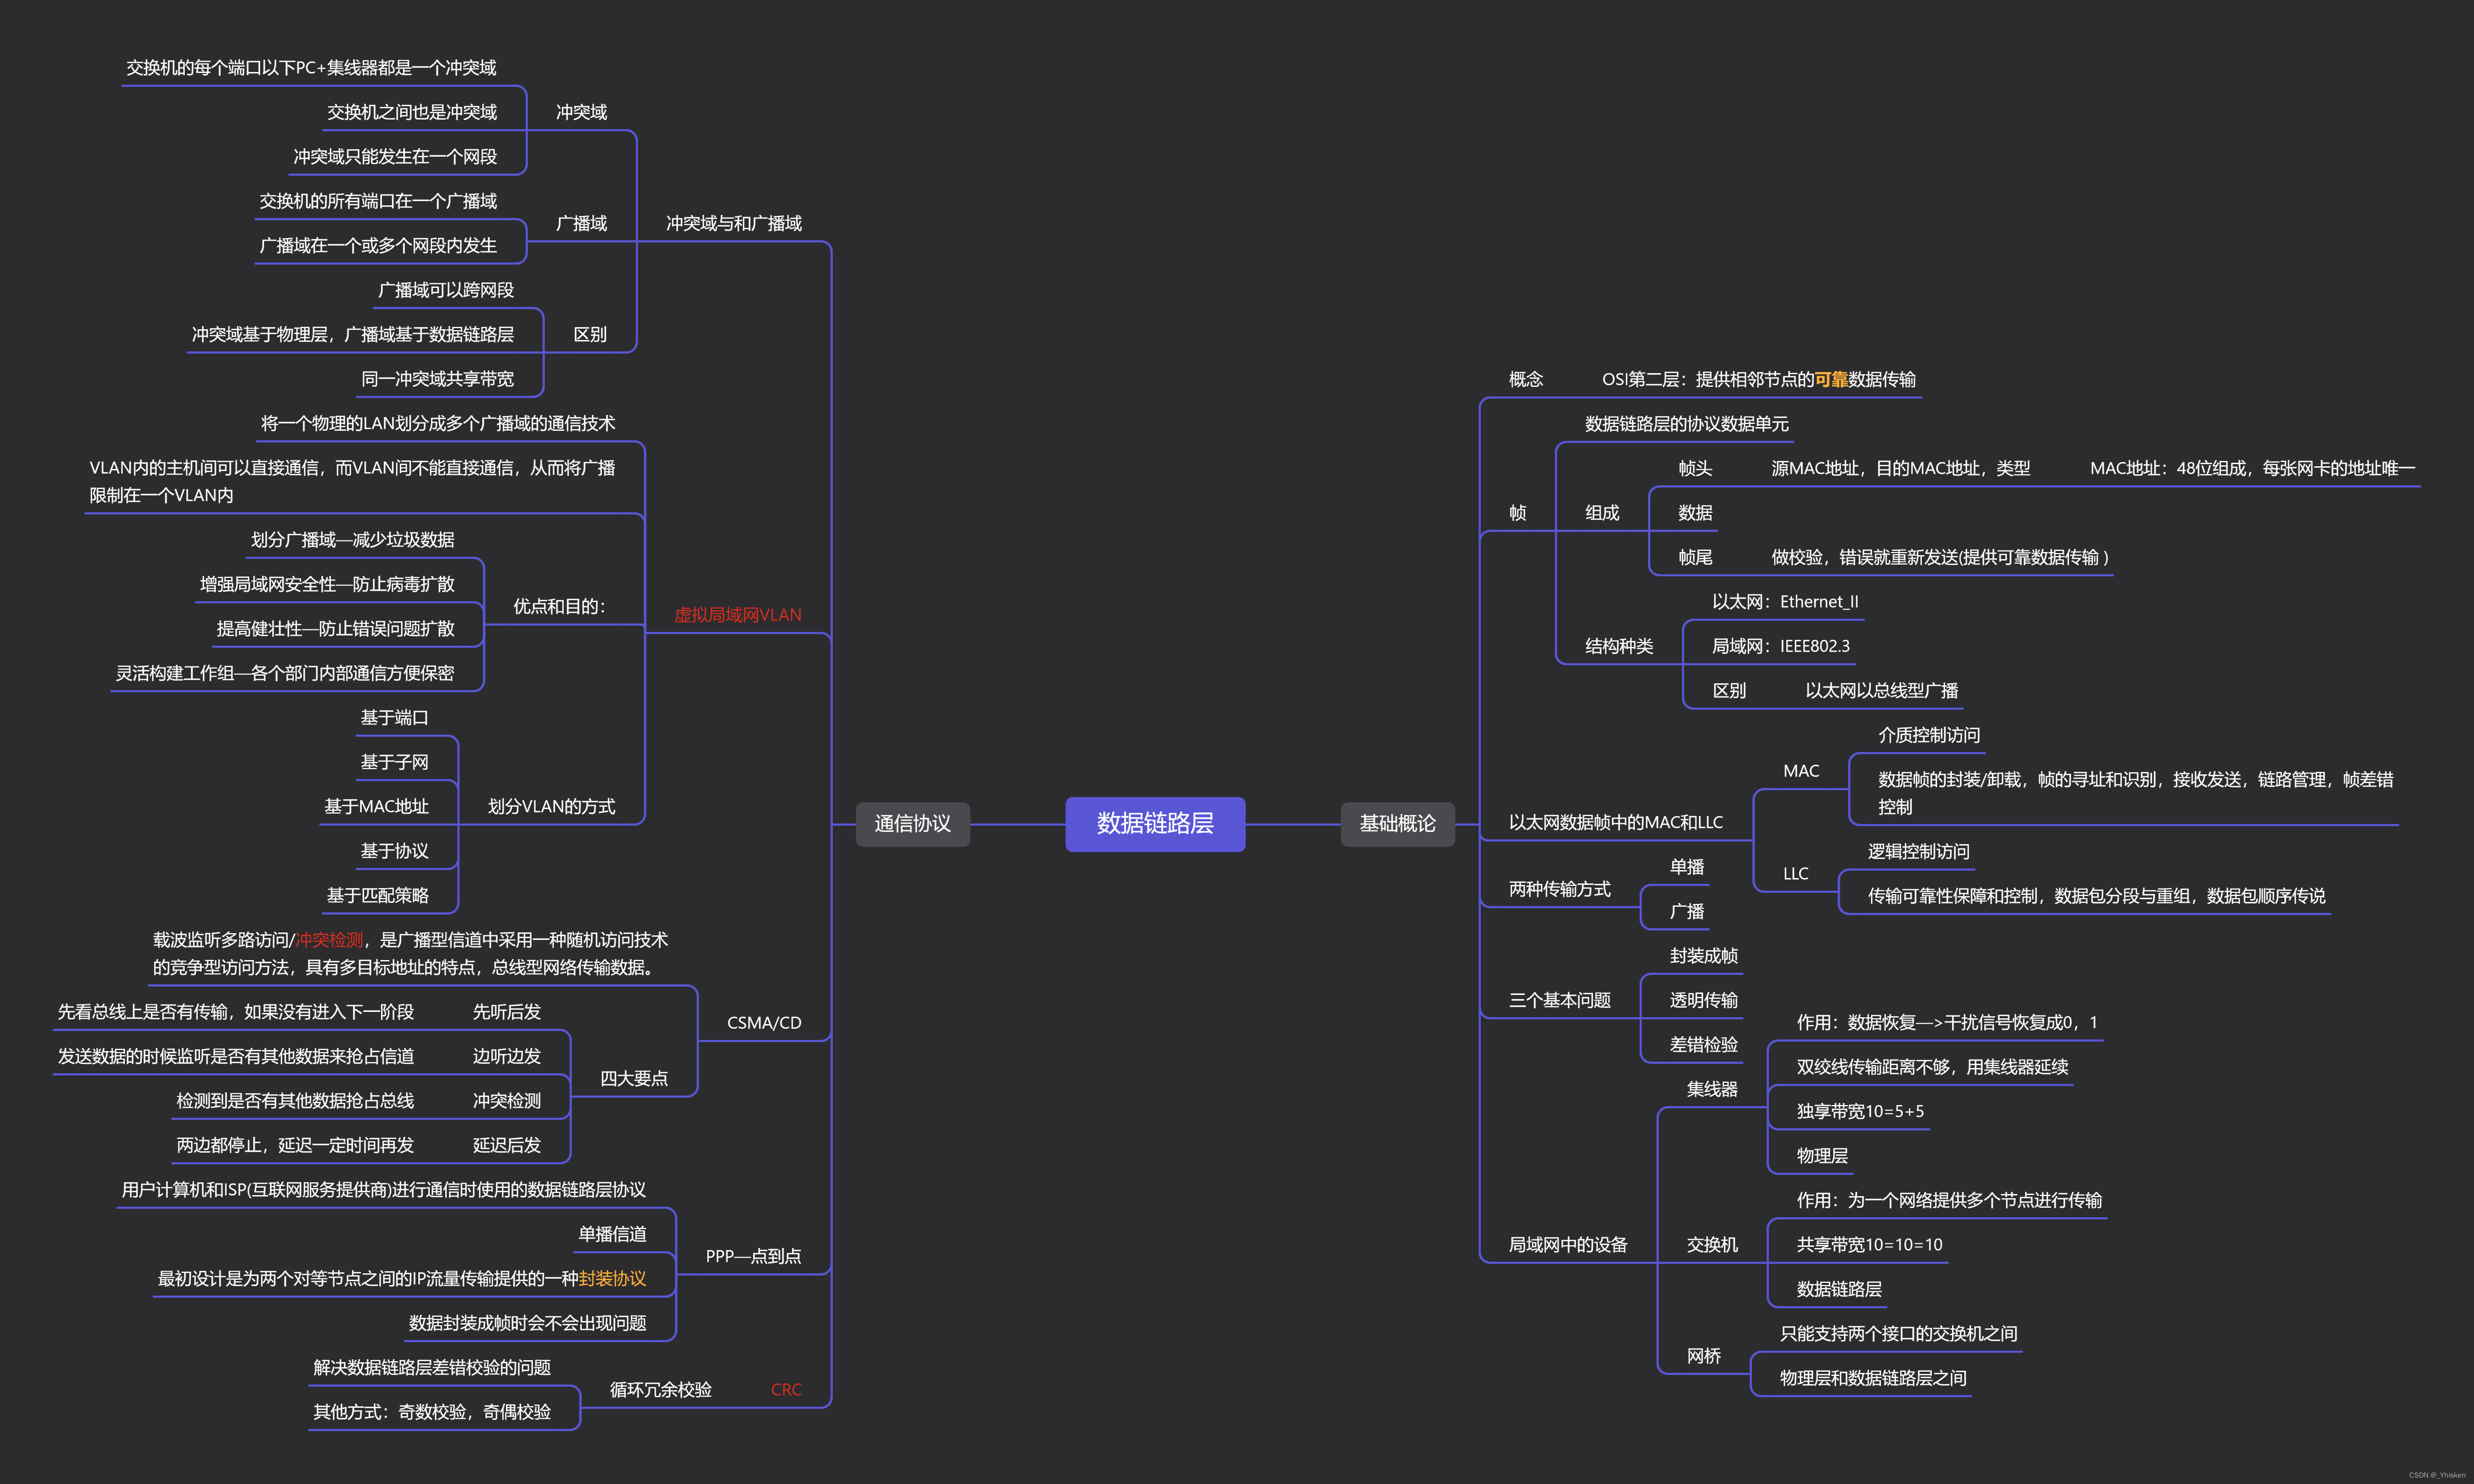Click 广播 item under 两种传输方式
Viewport: 2474px width, 1484px height.
pyautogui.click(x=1687, y=911)
